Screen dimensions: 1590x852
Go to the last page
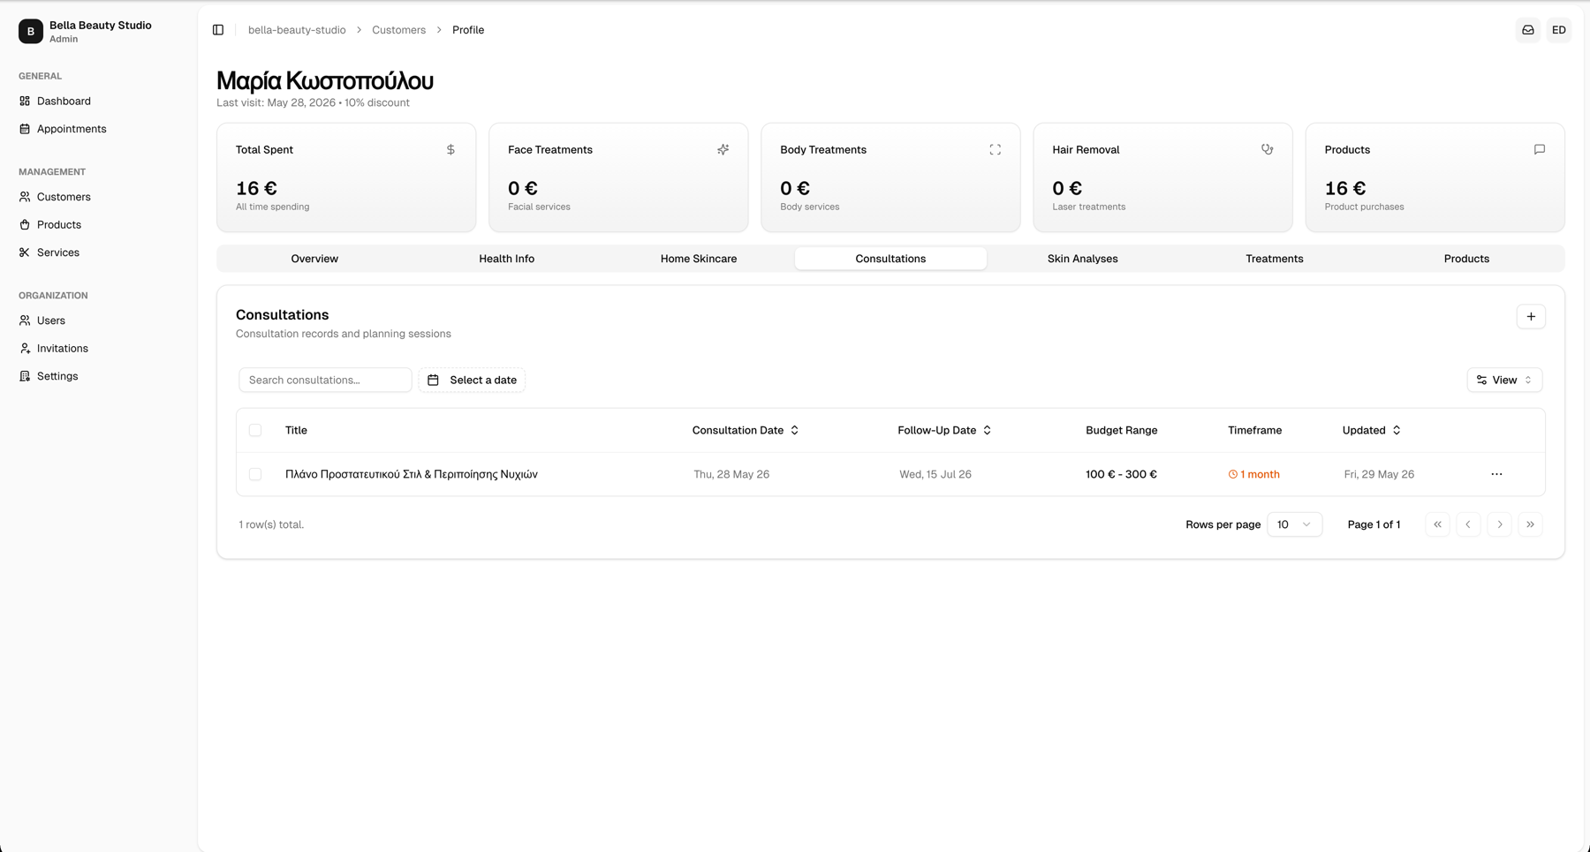coord(1531,524)
